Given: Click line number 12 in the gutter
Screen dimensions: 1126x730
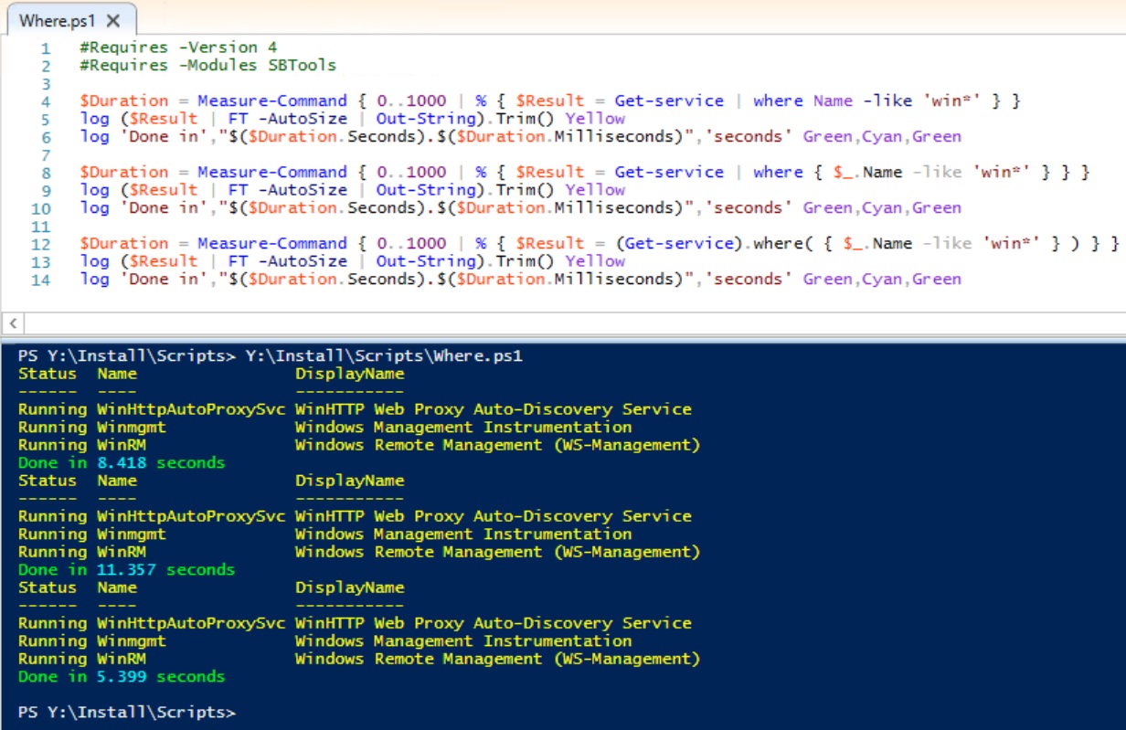Looking at the screenshot, I should [41, 244].
